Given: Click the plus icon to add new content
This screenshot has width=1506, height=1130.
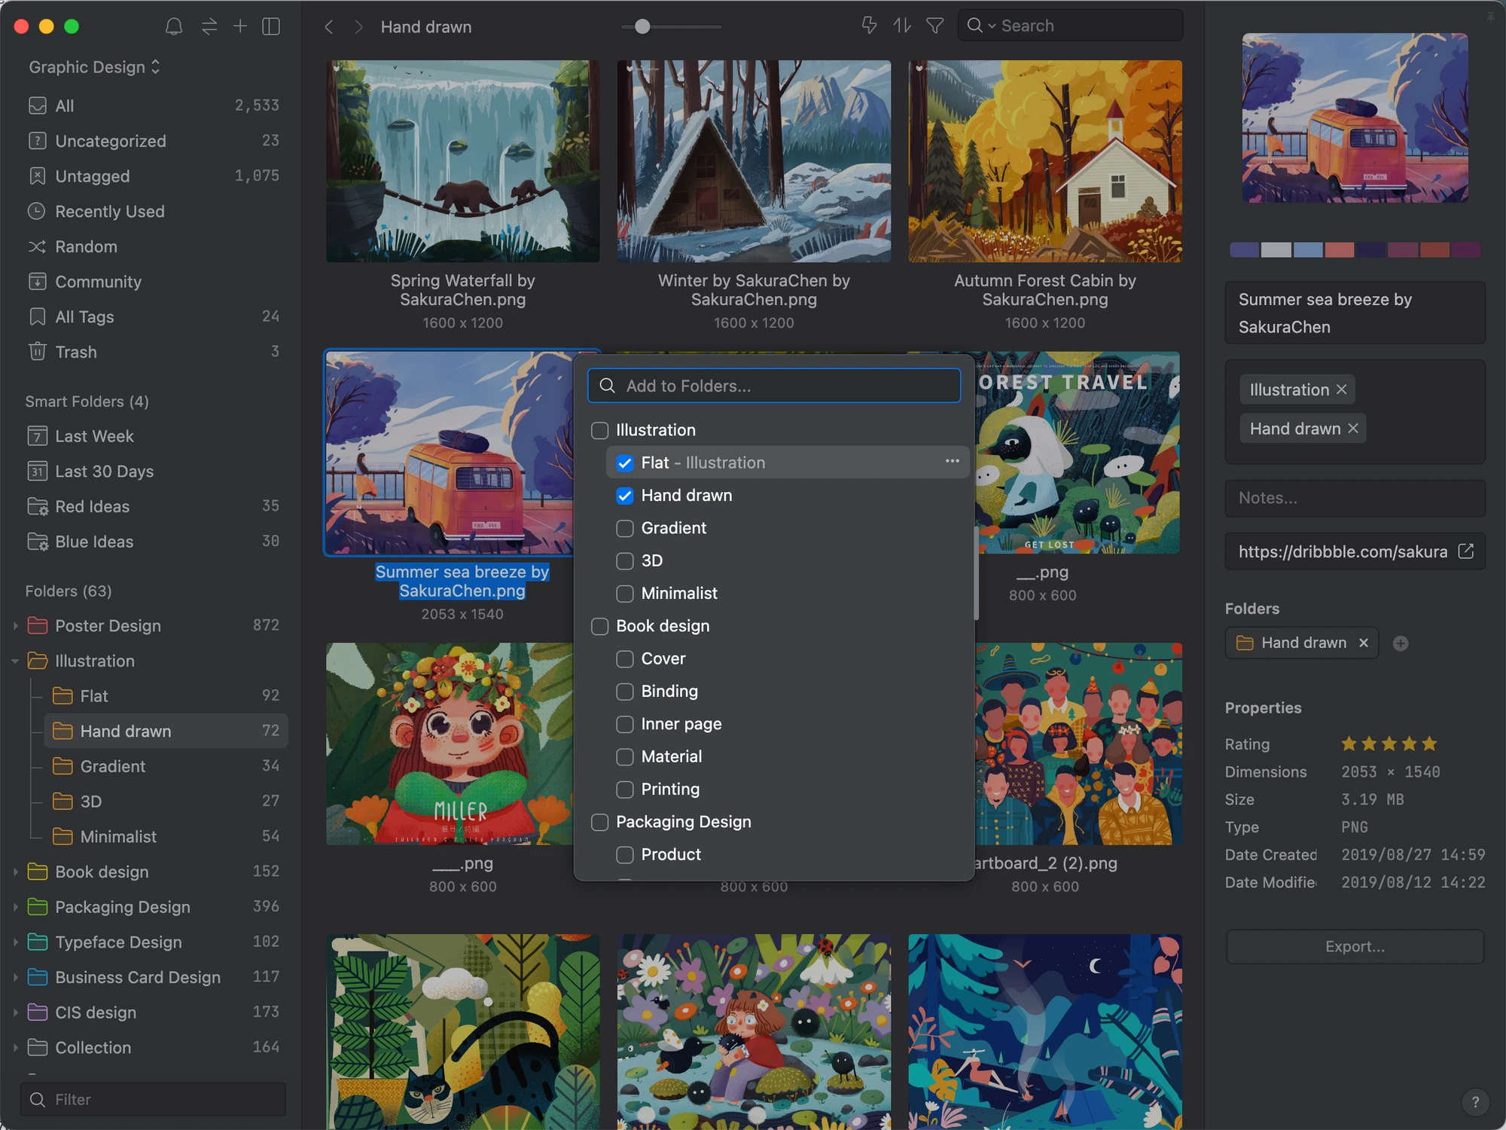Looking at the screenshot, I should [x=240, y=26].
